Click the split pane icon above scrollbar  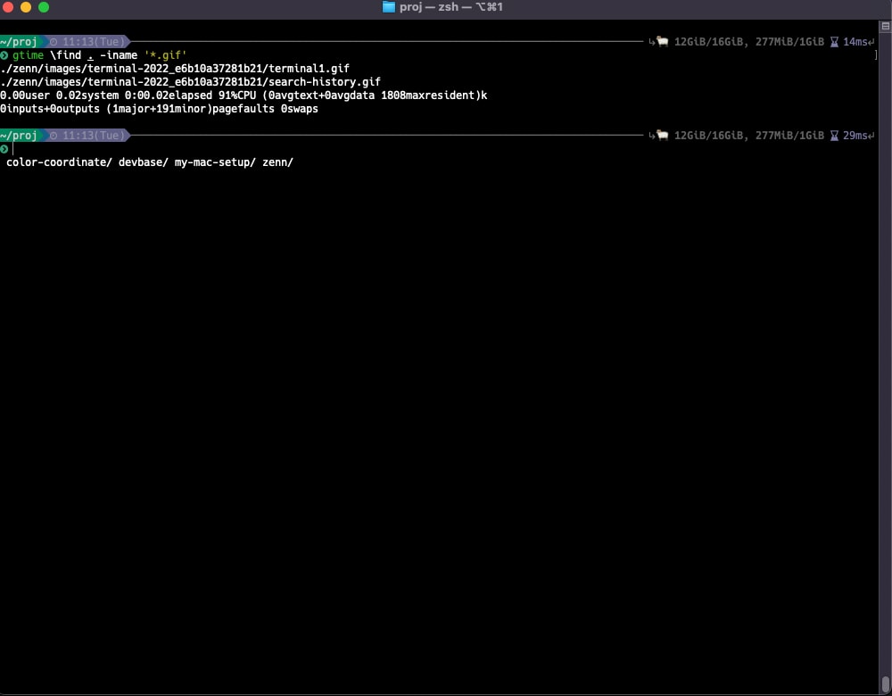[x=885, y=26]
